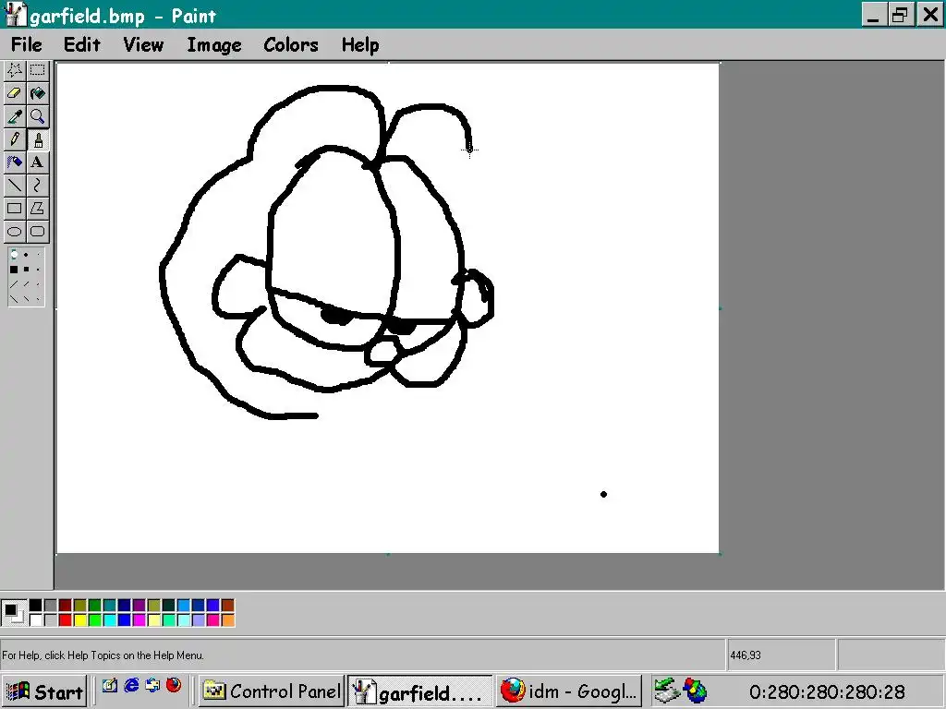Choose the Ellipse tool

click(x=15, y=232)
